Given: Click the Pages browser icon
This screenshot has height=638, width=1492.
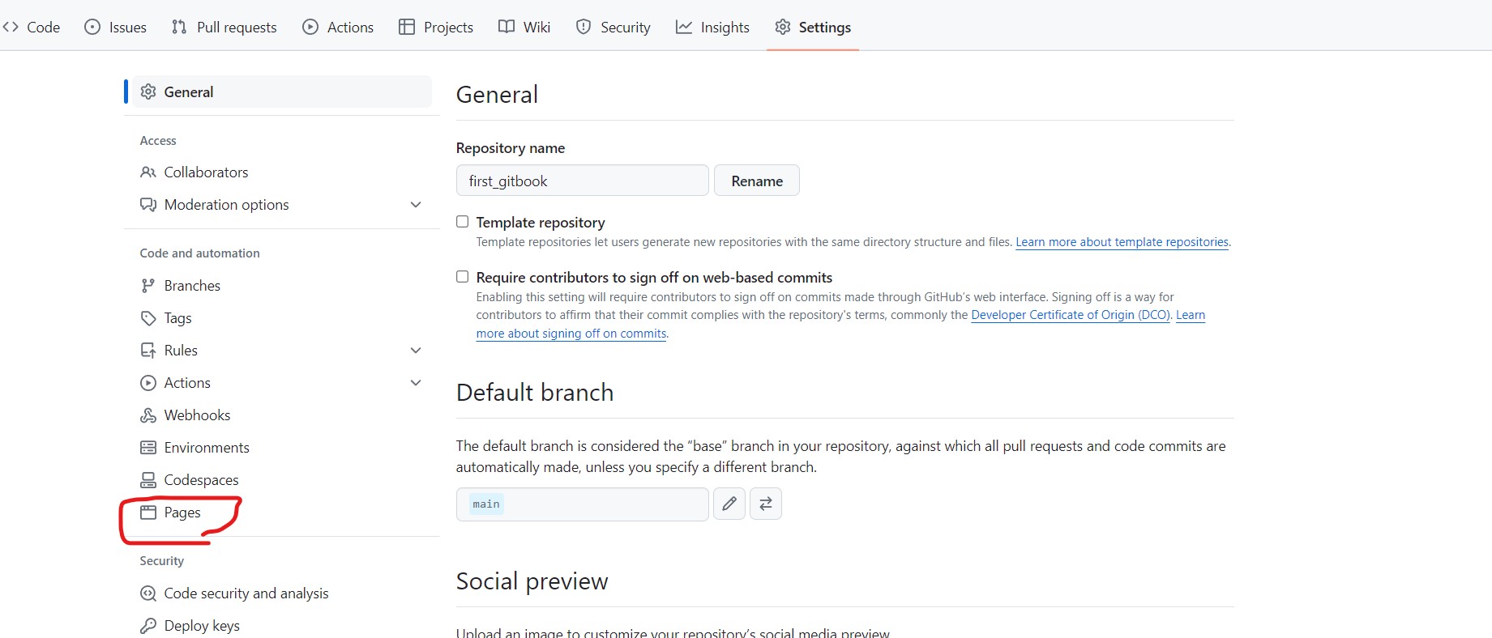Looking at the screenshot, I should pyautogui.click(x=148, y=513).
